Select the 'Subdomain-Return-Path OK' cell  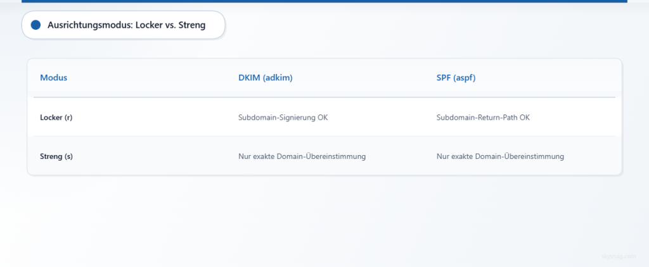(x=483, y=118)
